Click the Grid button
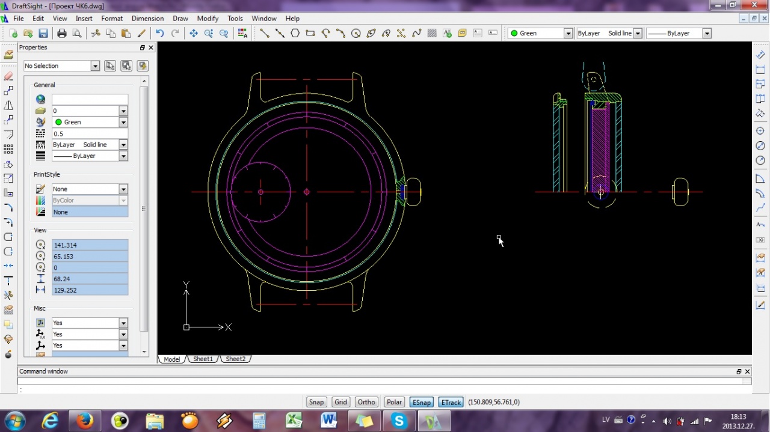The image size is (770, 432). click(x=340, y=403)
